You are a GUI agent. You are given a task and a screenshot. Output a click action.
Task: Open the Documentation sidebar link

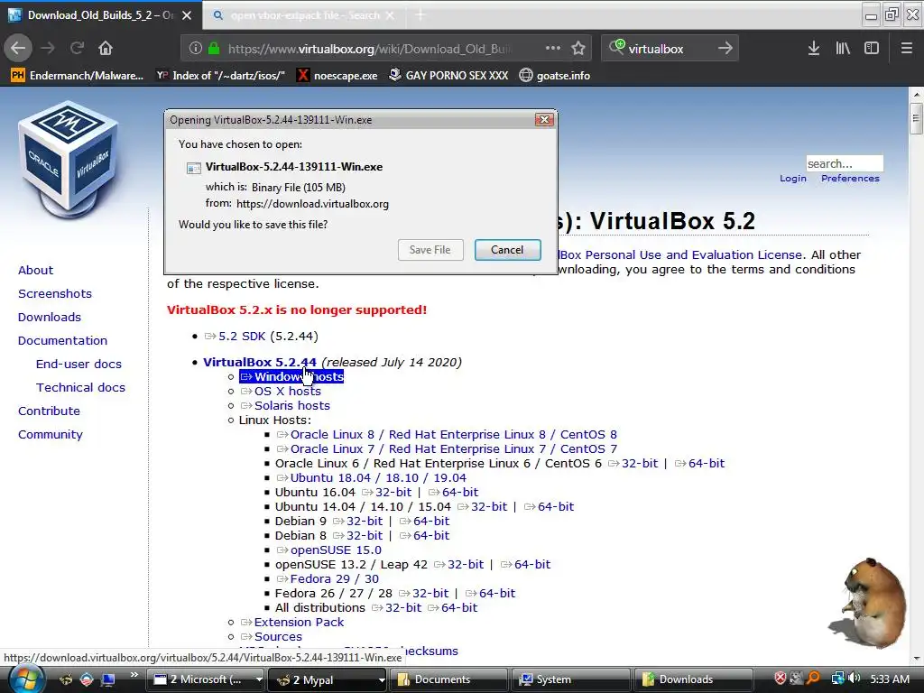(x=62, y=340)
